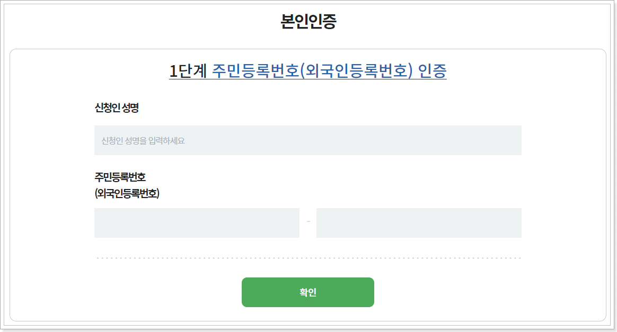Image resolution: width=617 pixels, height=332 pixels.
Task: Click the green 확인 confirmation button
Action: coord(307,292)
